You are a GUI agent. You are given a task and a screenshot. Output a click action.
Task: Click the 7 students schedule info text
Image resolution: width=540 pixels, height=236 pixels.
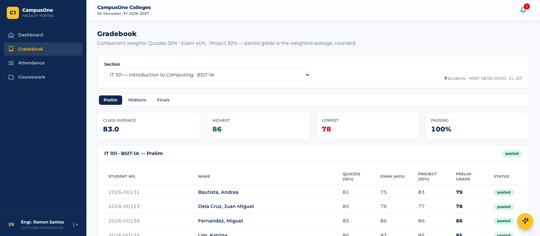click(x=483, y=79)
